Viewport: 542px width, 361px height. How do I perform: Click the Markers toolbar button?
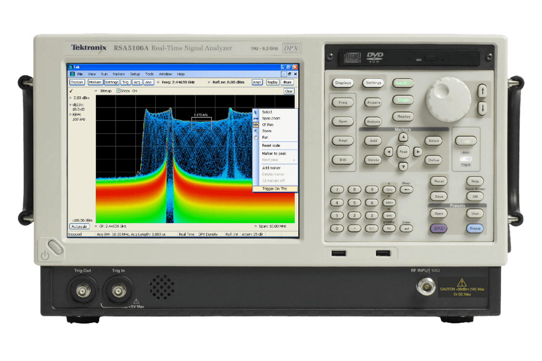95,82
